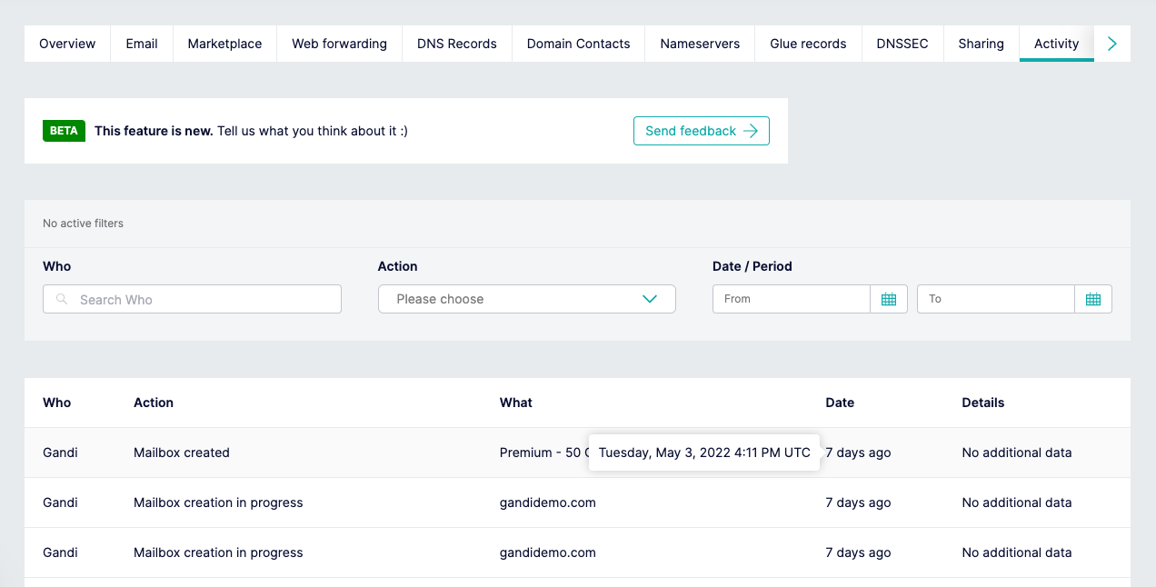Open the From date calendar picker icon

tap(889, 299)
